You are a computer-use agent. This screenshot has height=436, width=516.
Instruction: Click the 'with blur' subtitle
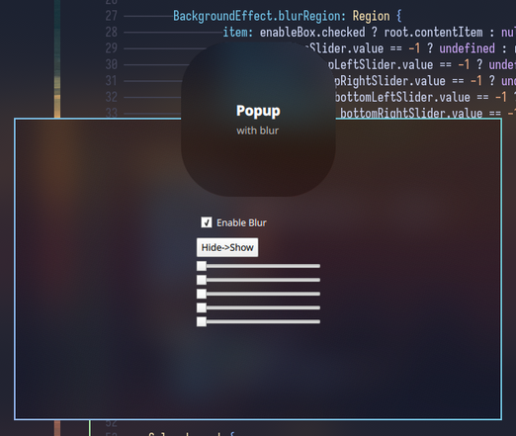coord(257,131)
